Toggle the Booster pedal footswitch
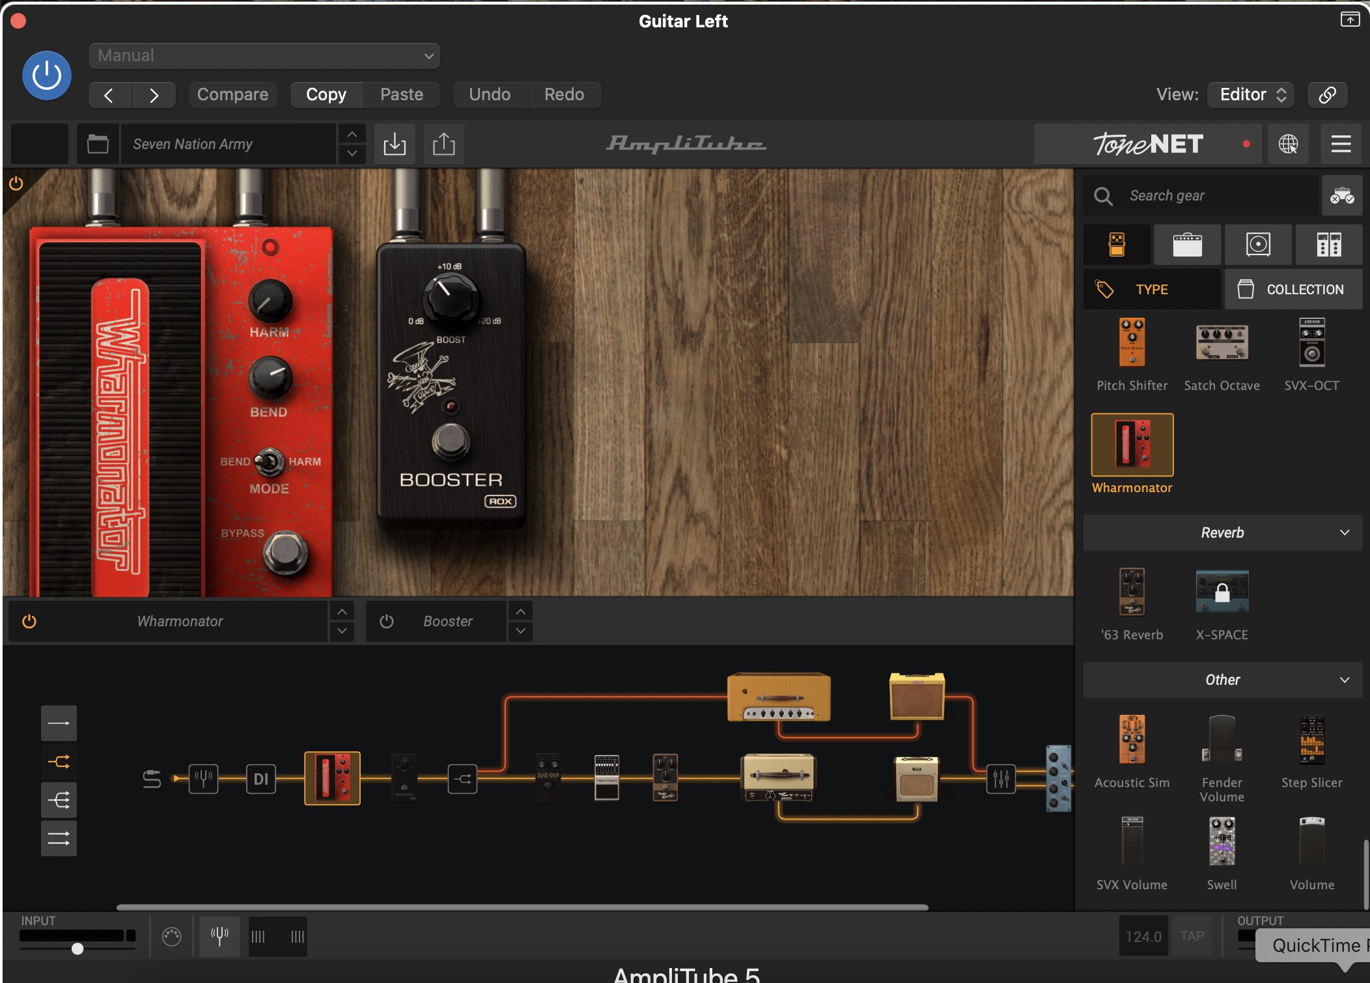Viewport: 1370px width, 983px height. [x=451, y=441]
